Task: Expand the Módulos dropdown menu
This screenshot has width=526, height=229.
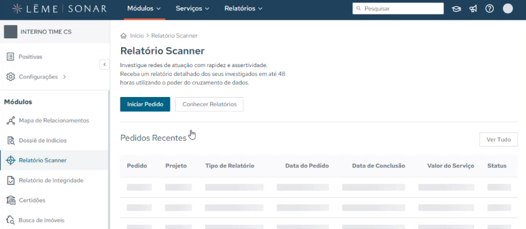Action: pos(144,9)
